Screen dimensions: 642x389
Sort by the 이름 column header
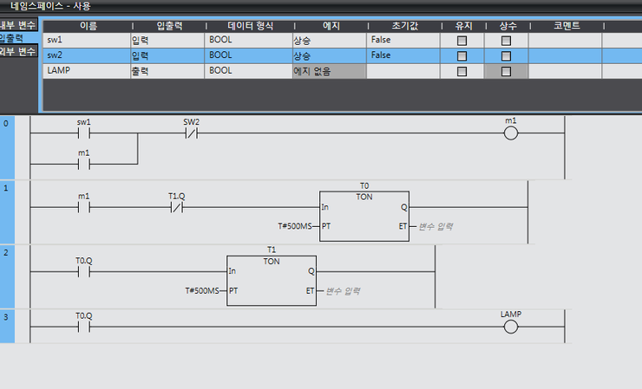coord(88,26)
